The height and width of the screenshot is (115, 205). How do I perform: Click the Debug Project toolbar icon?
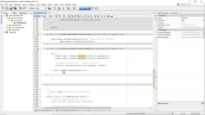tap(68, 8)
